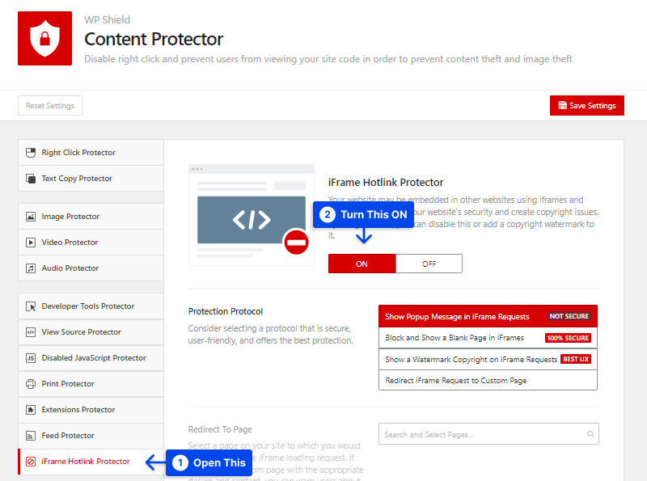Image resolution: width=647 pixels, height=481 pixels.
Task: Click the BEST UX badge
Action: point(576,359)
